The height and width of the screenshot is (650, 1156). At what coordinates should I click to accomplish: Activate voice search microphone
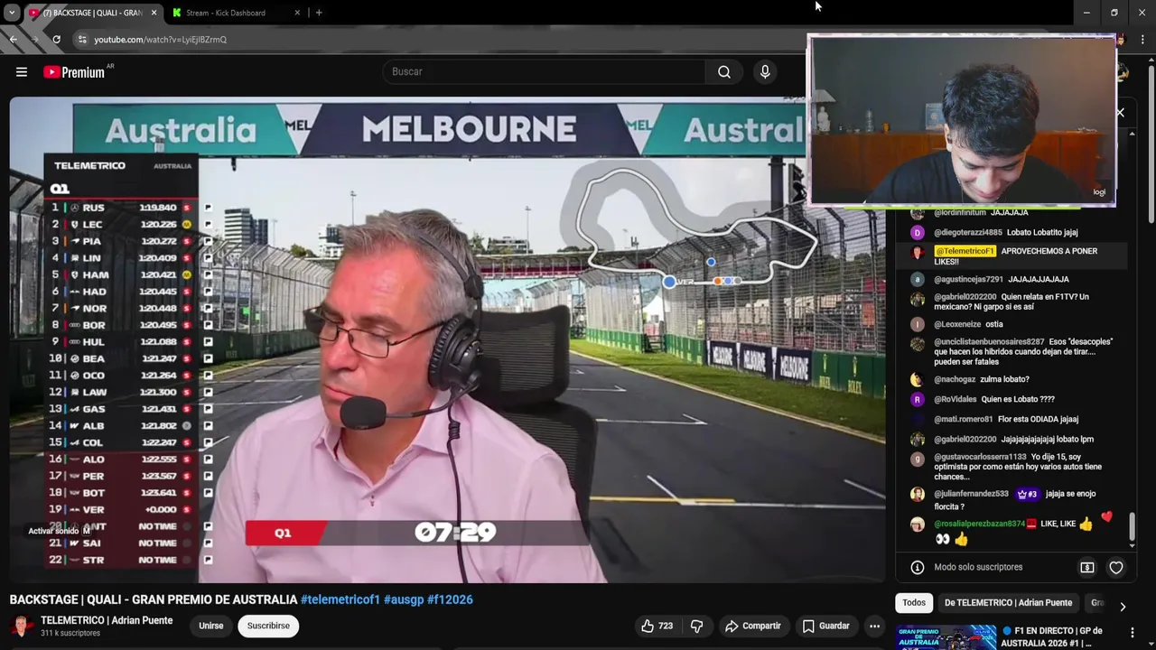coord(765,72)
